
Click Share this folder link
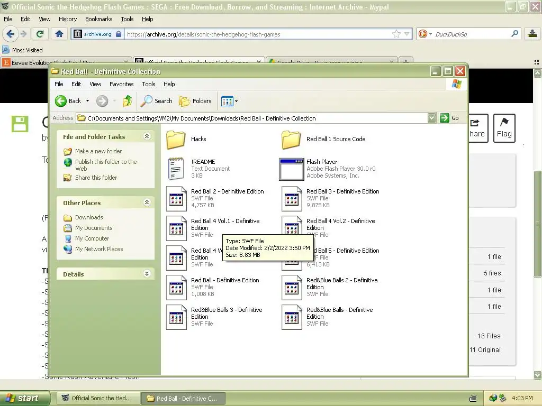coord(96,178)
